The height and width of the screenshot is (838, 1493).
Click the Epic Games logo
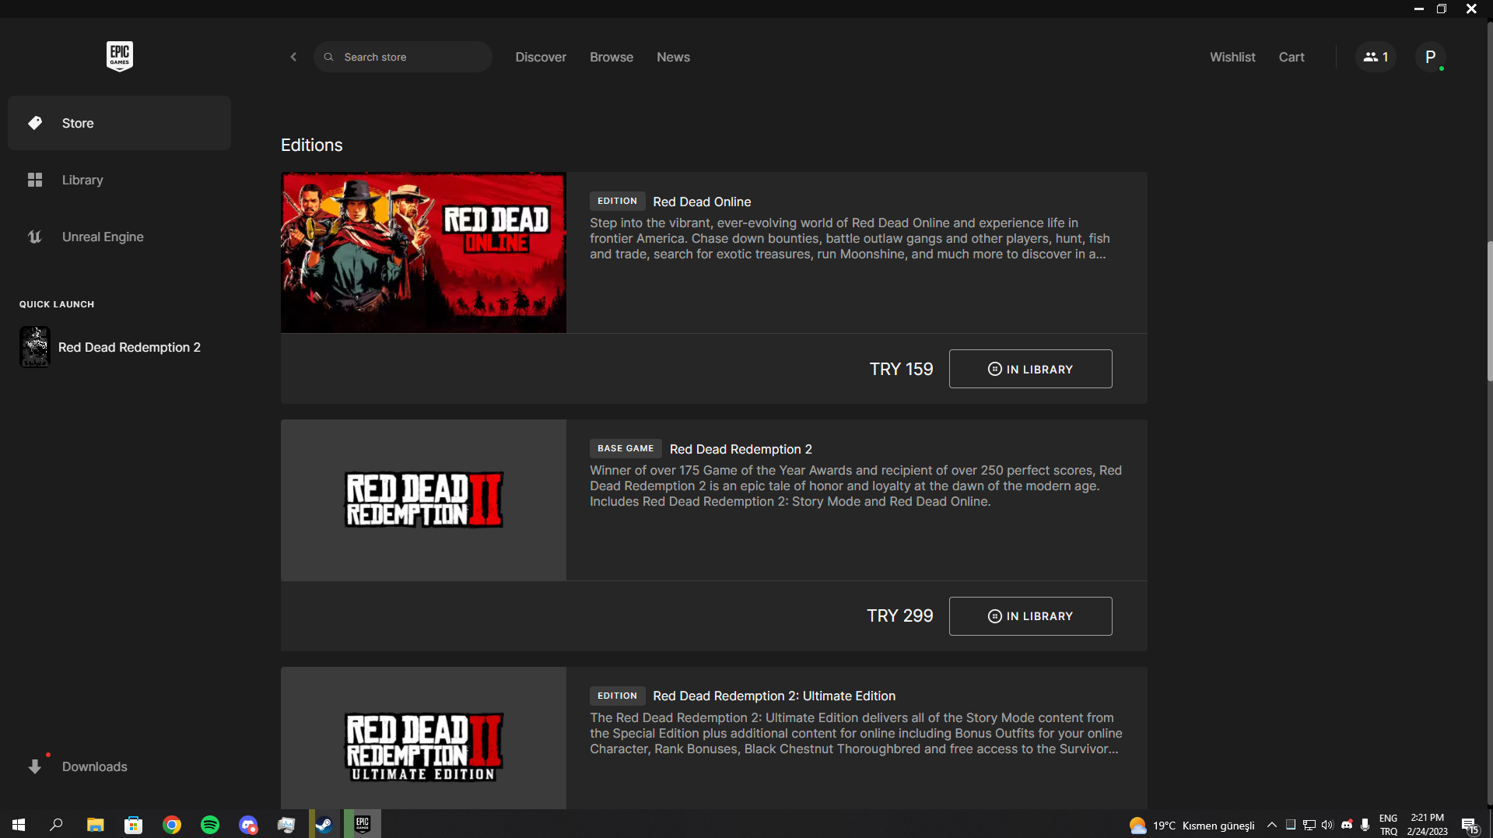tap(120, 56)
